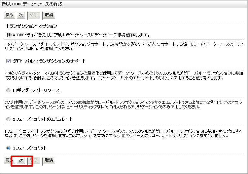Click paragraph starting 1フェーズ・コミット・トランザクション処理
The height and width of the screenshot is (174, 248).
(123, 133)
